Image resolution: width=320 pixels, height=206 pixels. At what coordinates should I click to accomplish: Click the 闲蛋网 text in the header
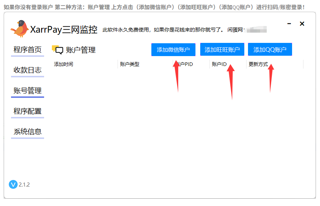coord(235,30)
